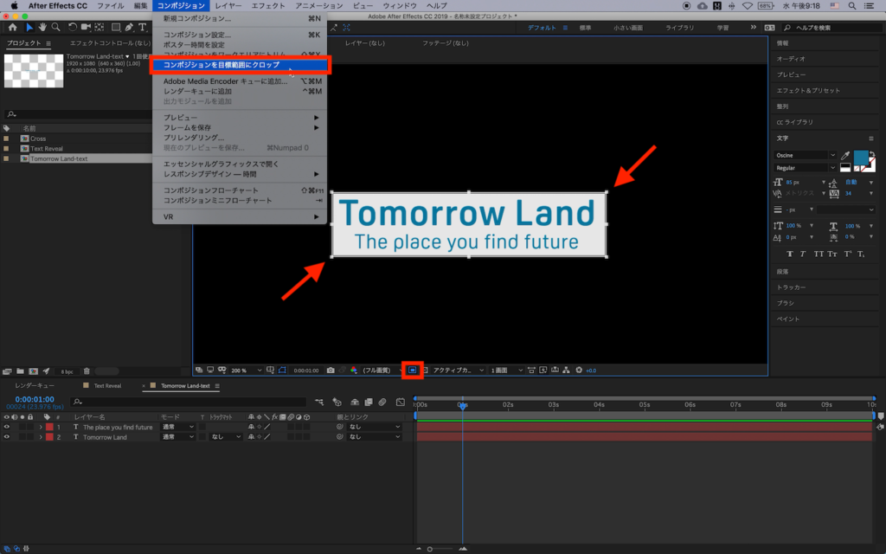886x554 pixels.
Task: Toggle Subscript in Character panel
Action: click(861, 254)
